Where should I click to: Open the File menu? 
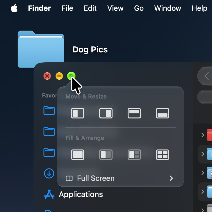(67, 8)
